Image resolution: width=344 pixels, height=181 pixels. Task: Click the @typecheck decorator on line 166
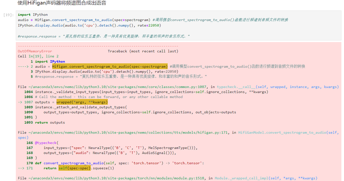click(x=46, y=143)
